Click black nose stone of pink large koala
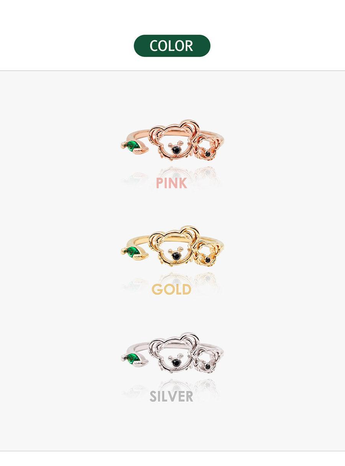345x466 pixels. [176, 149]
